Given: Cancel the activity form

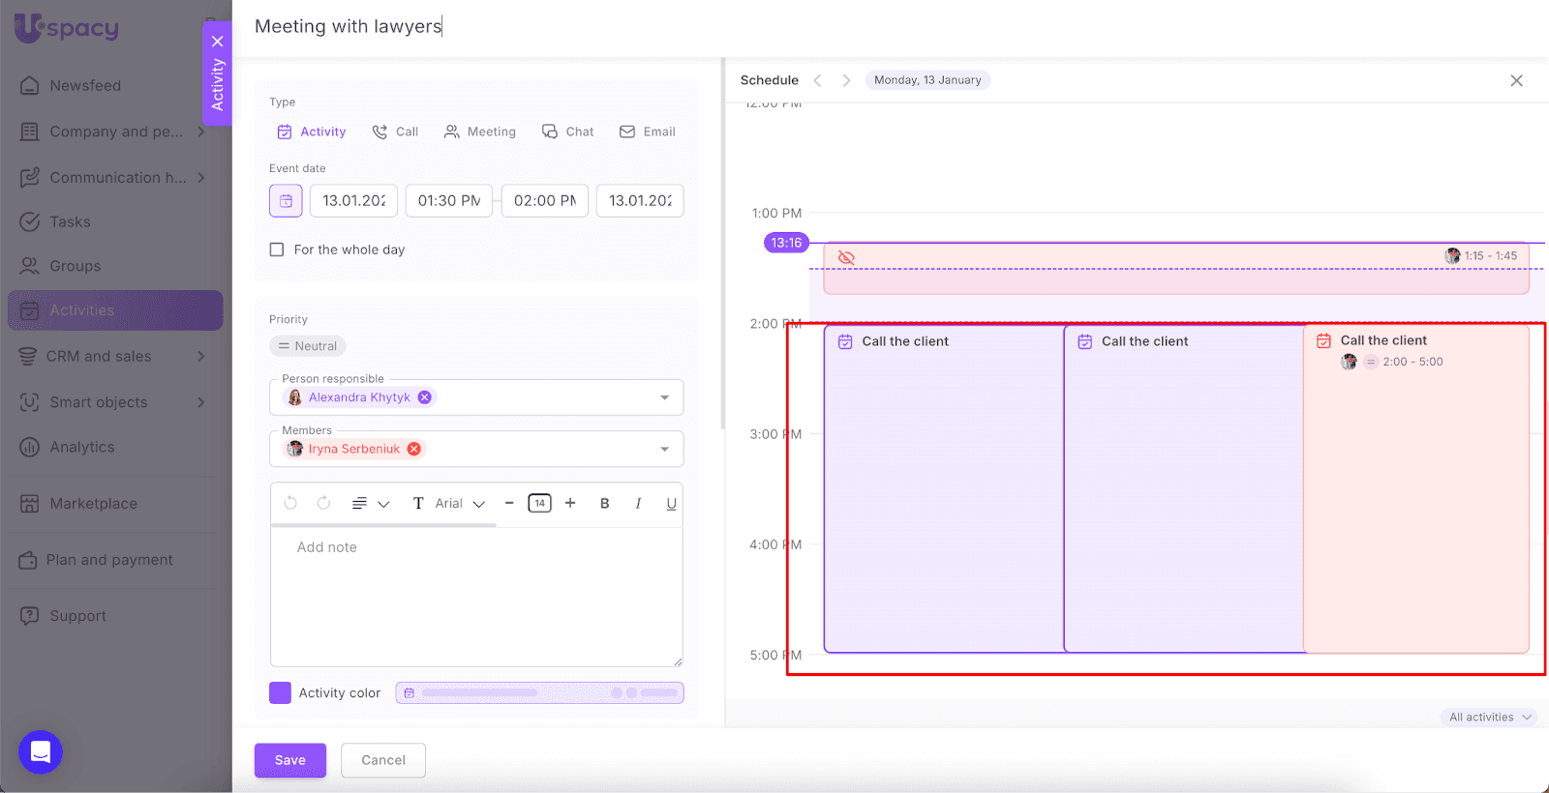Looking at the screenshot, I should pyautogui.click(x=383, y=760).
